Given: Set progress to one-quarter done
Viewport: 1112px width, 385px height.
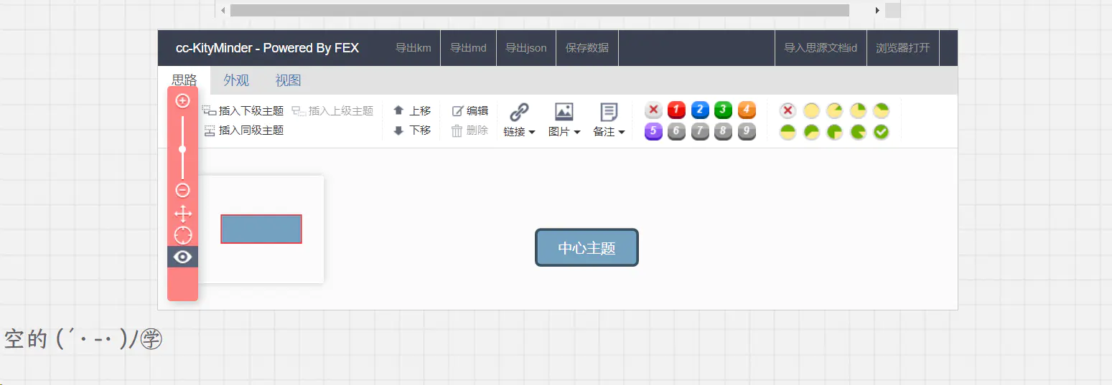Looking at the screenshot, I should click(858, 110).
